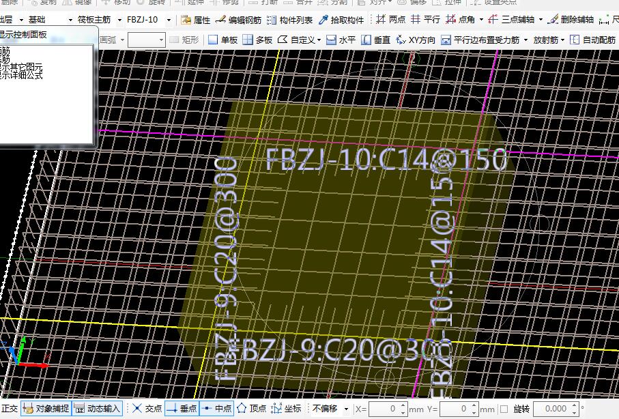Increase the X offset with up arrow

point(403,405)
